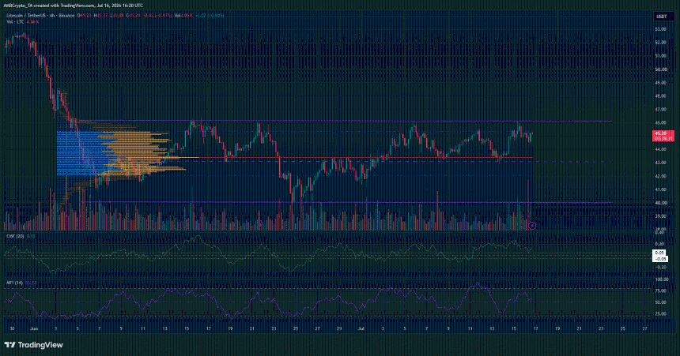This screenshot has width=680, height=356.
Task: Click the Jun label on time axis
Action: 34,328
